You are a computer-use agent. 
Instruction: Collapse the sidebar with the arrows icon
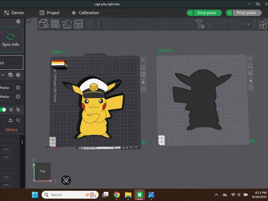click(x=28, y=20)
